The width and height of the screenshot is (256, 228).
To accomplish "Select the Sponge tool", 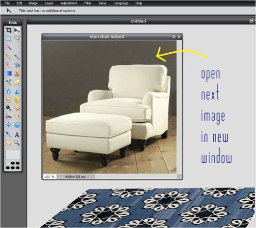I will pos(17,99).
